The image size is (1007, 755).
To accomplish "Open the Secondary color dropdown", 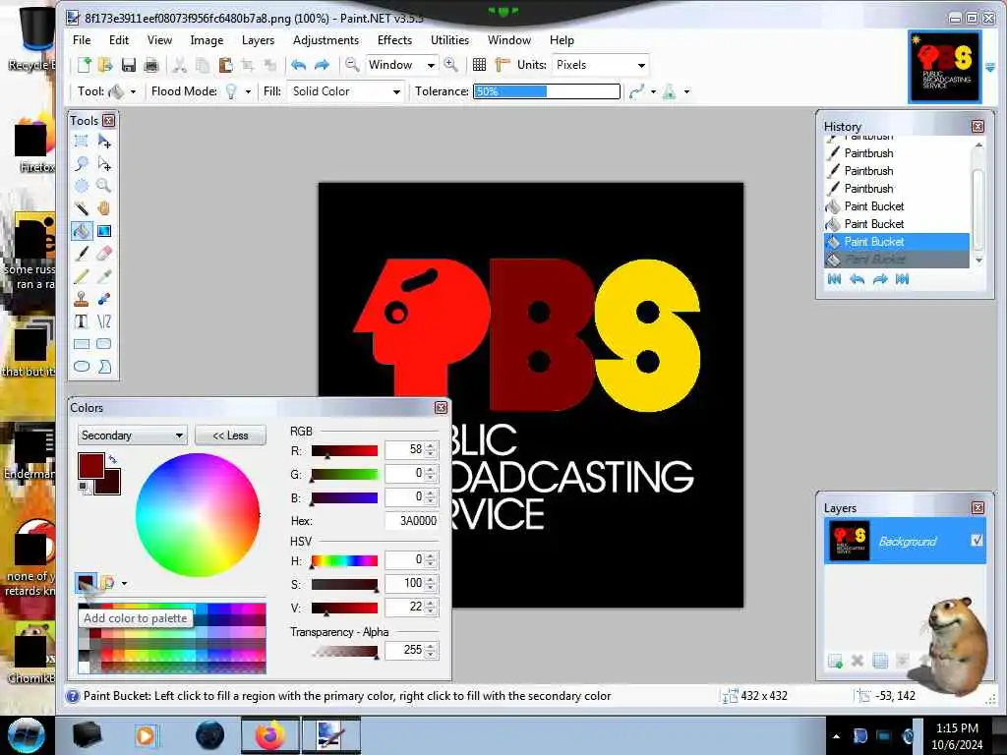I will pyautogui.click(x=133, y=436).
